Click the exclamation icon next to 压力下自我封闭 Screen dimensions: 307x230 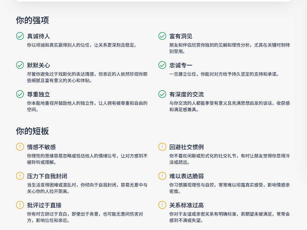click(x=20, y=176)
